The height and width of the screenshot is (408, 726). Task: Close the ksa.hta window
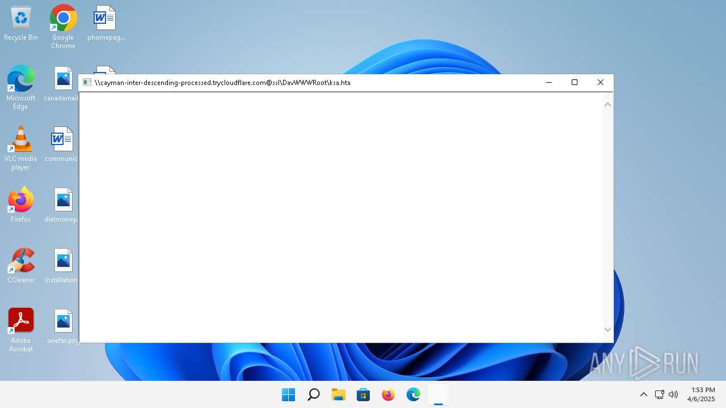click(x=601, y=83)
